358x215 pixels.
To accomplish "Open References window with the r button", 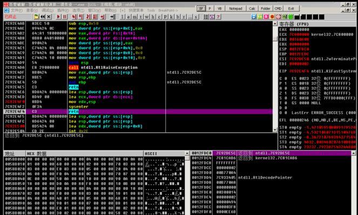I will (184, 17).
